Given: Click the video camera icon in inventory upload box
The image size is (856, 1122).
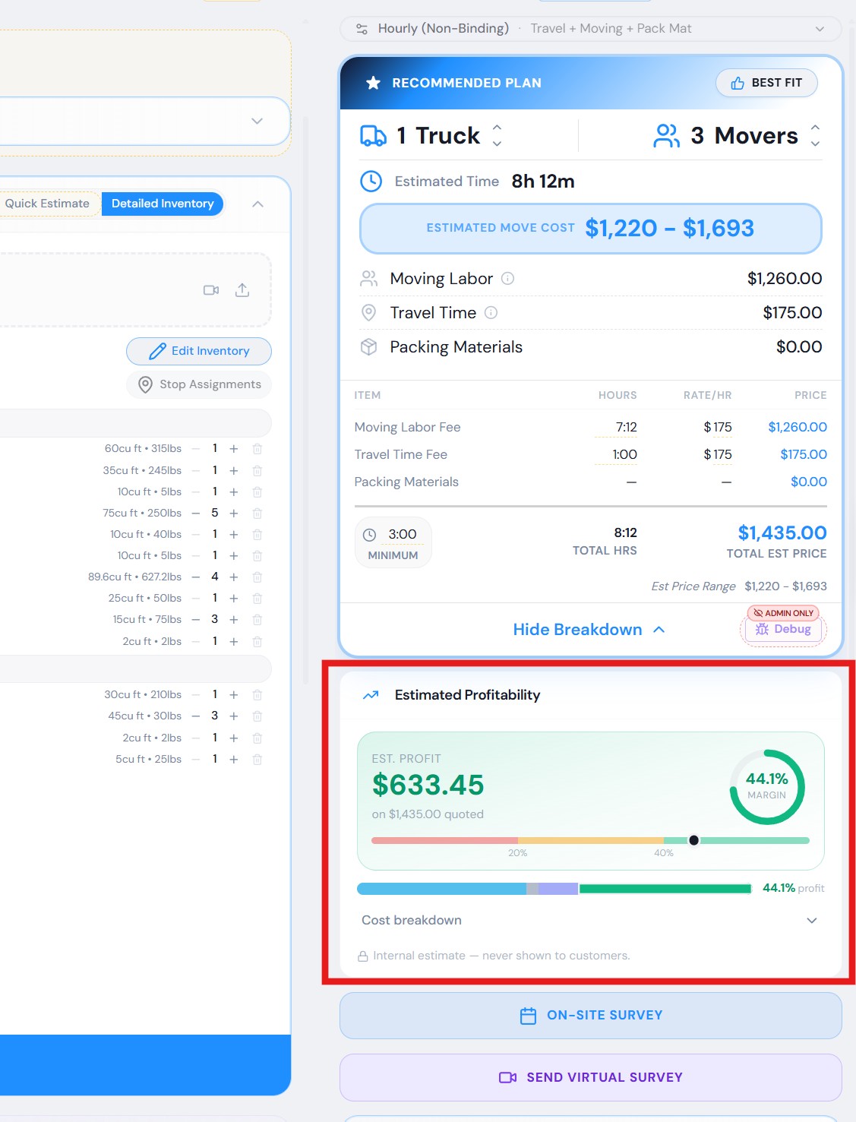Looking at the screenshot, I should (x=211, y=290).
